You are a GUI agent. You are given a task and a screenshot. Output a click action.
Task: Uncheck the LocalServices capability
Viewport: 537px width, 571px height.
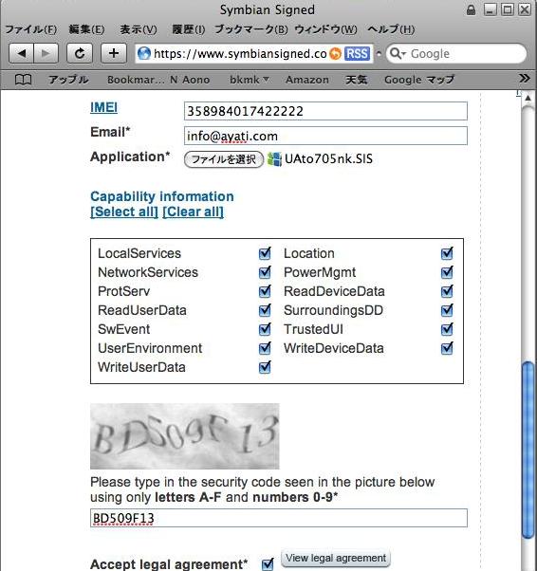265,253
